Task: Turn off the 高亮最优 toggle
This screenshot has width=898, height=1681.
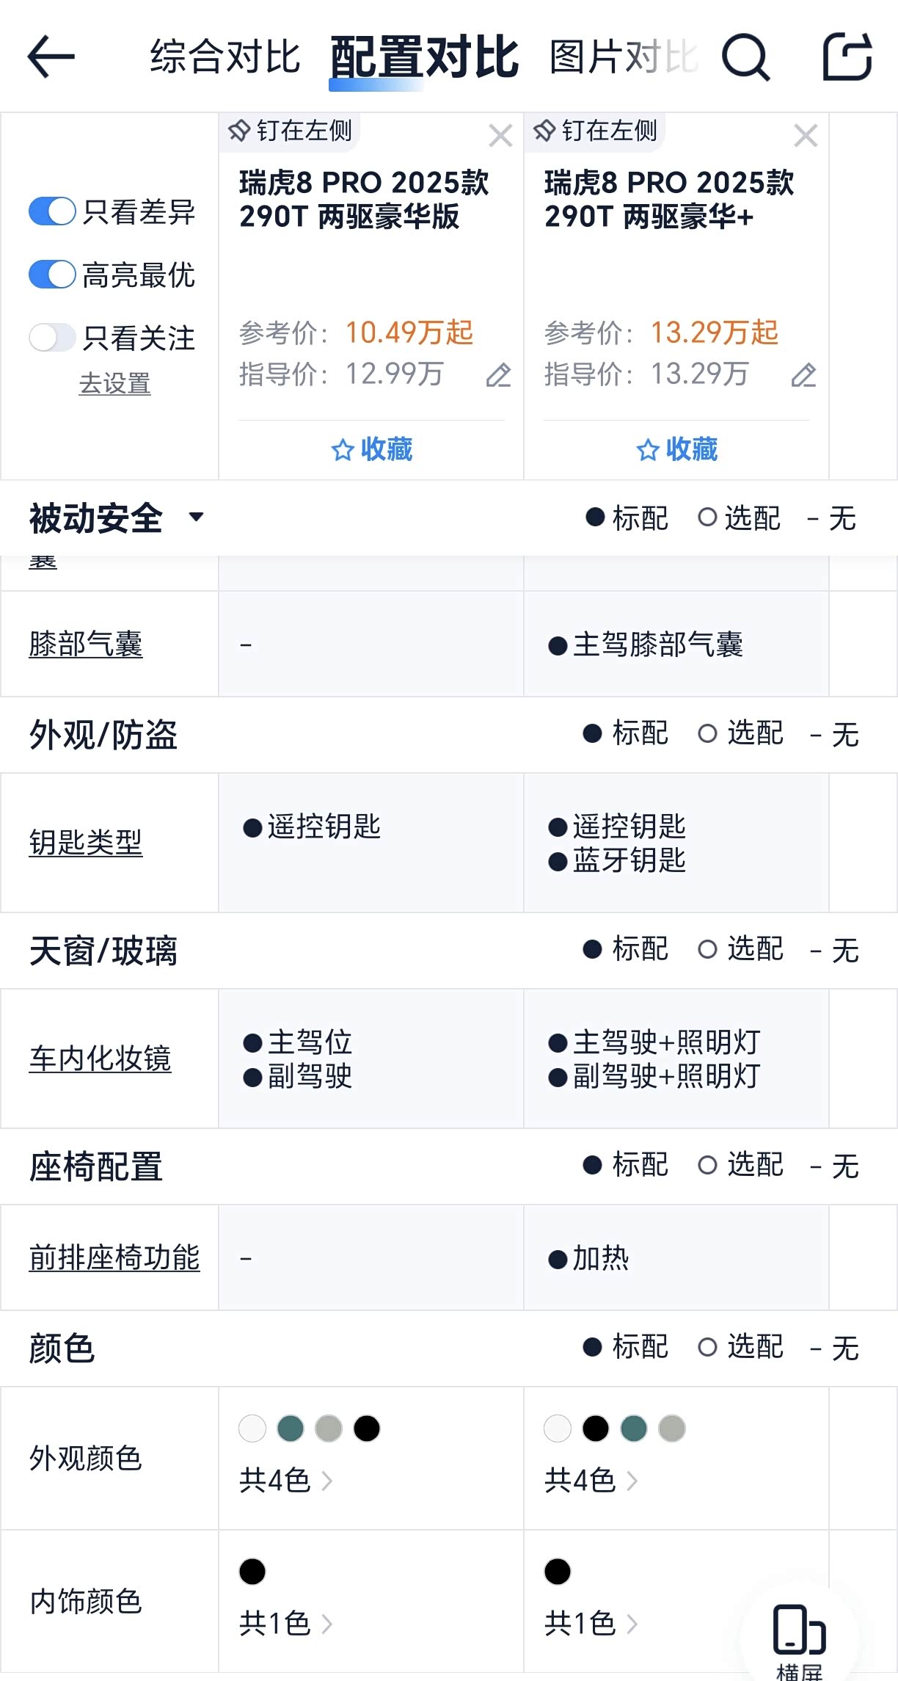Action: coord(52,275)
